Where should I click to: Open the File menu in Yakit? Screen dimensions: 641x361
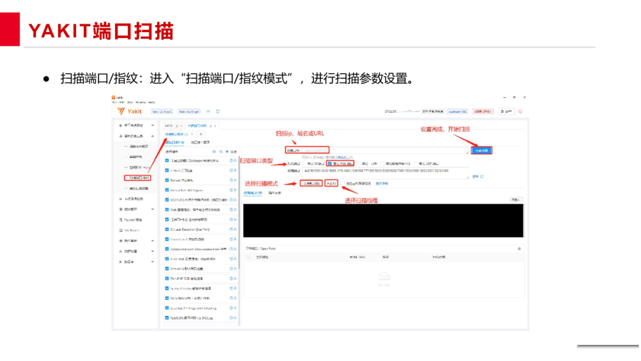pos(114,102)
